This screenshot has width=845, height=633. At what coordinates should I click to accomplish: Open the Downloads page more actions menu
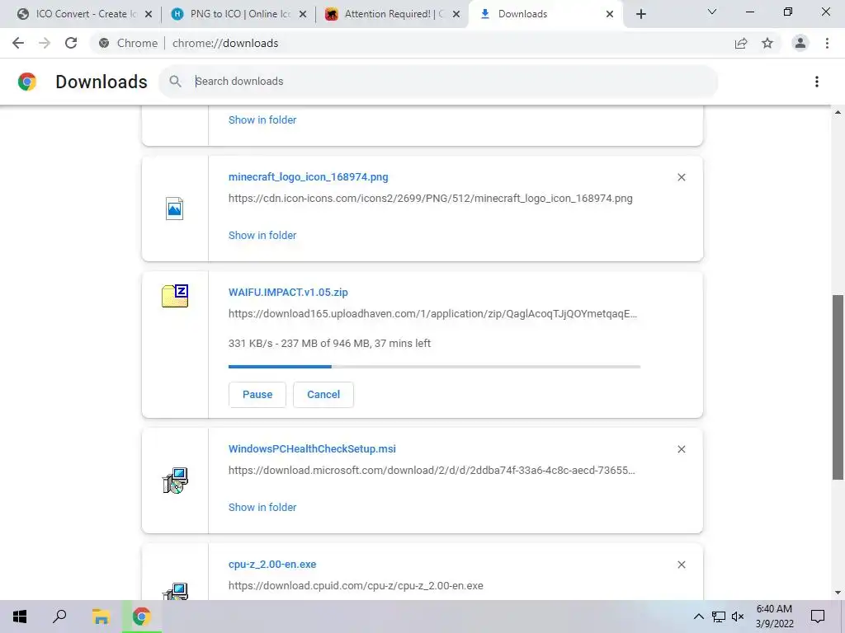pyautogui.click(x=817, y=82)
